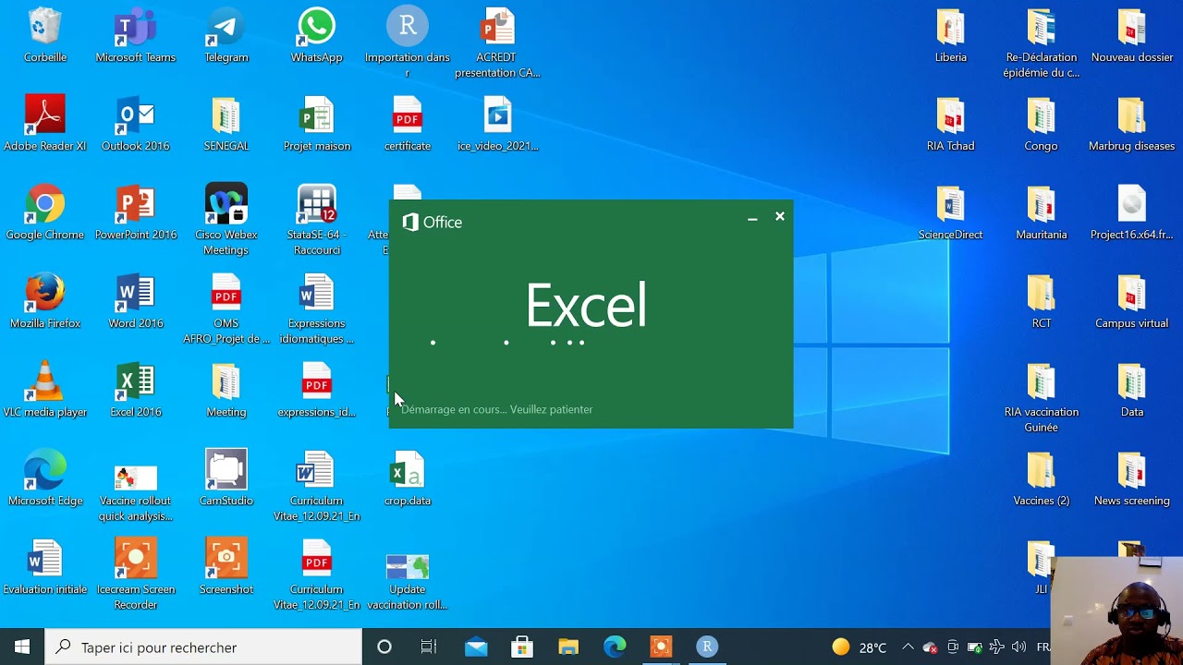Select the Screenshot desktop shortcut
1183x665 pixels.
(x=226, y=567)
